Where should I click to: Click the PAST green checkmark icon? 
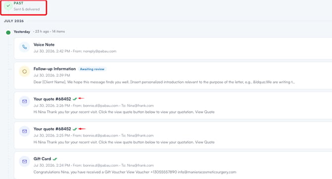(8, 6)
